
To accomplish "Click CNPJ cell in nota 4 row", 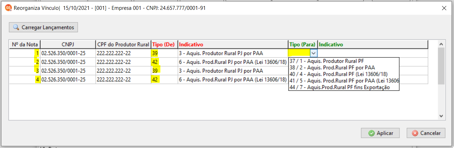I will [68, 80].
